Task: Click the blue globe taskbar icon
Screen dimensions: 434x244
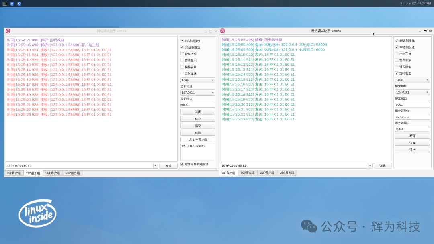Action: (19, 3)
